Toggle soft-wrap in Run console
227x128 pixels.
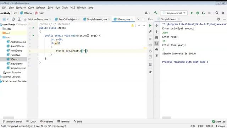pos(156,38)
